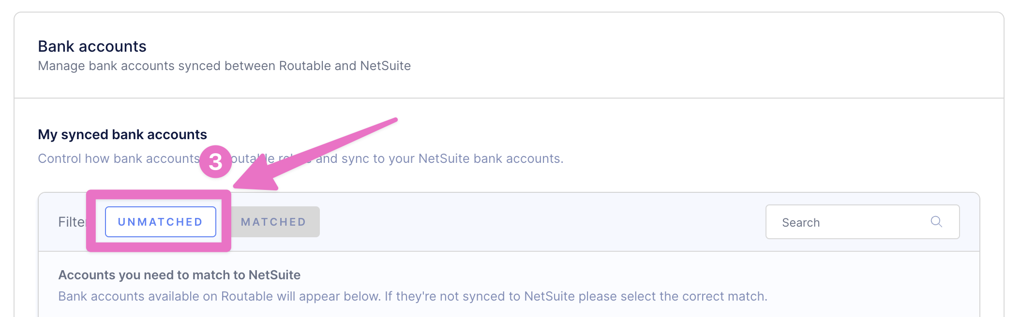Viewport: 1021px width, 317px height.
Task: Click the Bank accounts page heading
Action: click(92, 46)
